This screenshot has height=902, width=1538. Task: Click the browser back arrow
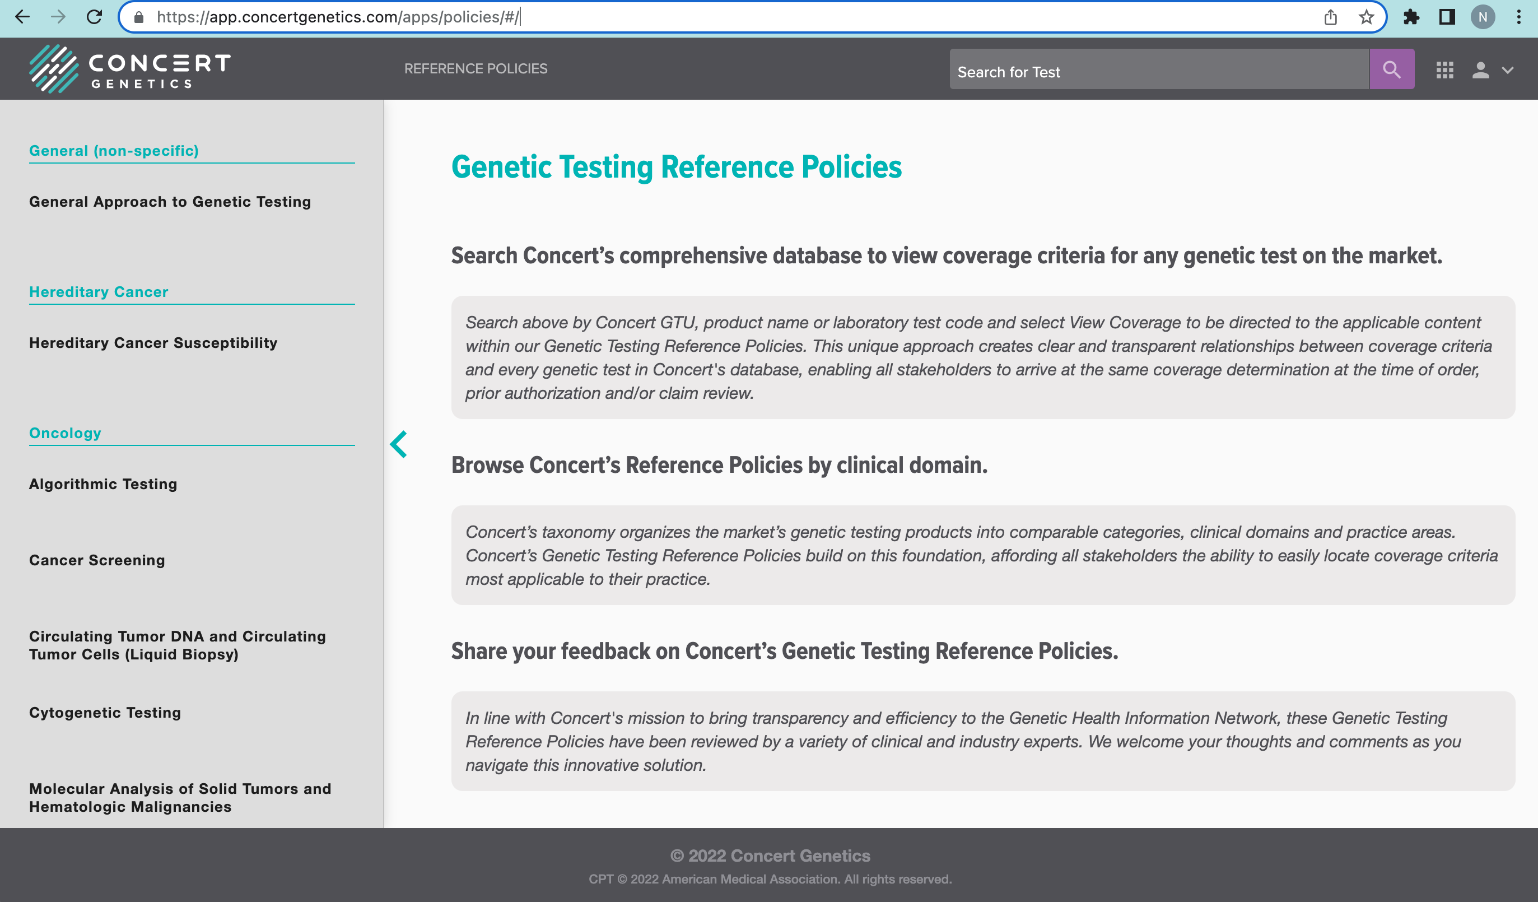pyautogui.click(x=22, y=17)
